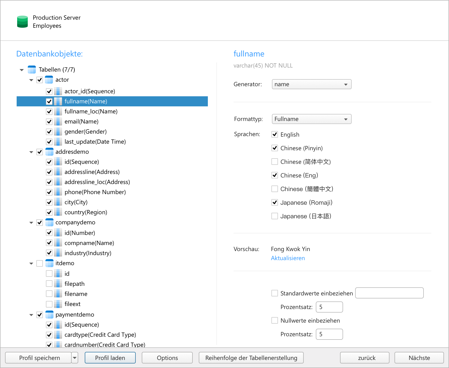
Task: Click column icon beside city(City)
Action: pyautogui.click(x=58, y=202)
